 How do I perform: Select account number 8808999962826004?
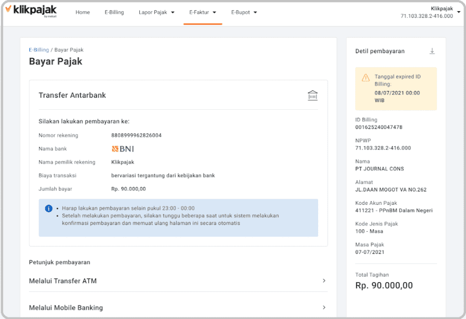tap(136, 136)
